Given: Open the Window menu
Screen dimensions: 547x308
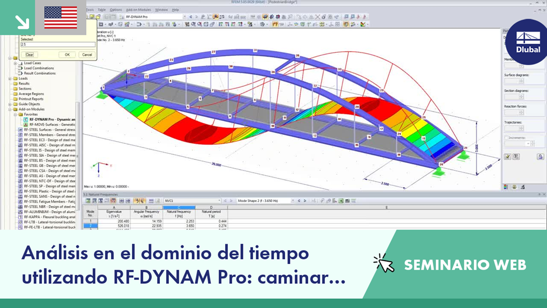Looking at the screenshot, I should click(161, 10).
